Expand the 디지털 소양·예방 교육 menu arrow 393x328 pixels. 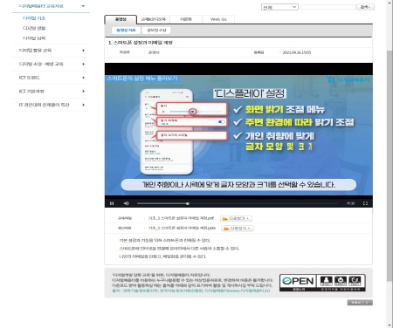[x=84, y=64]
